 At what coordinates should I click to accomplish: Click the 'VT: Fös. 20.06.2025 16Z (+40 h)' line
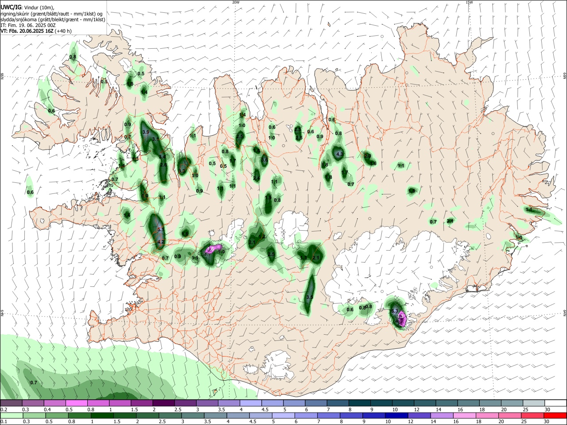(36, 31)
